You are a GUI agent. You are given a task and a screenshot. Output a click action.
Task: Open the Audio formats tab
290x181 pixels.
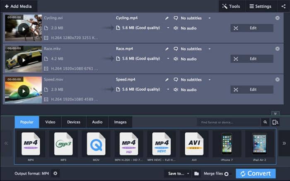97,122
